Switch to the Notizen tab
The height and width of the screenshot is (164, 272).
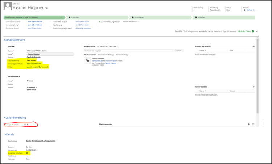coord(113,46)
